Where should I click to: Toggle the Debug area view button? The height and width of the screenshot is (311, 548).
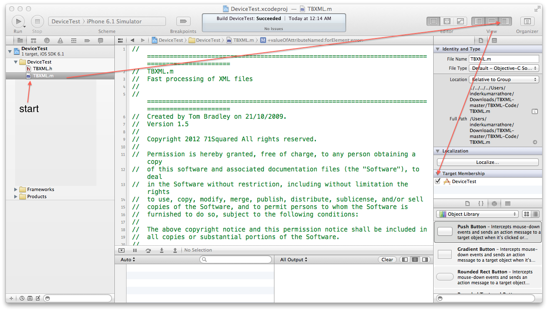pos(491,21)
